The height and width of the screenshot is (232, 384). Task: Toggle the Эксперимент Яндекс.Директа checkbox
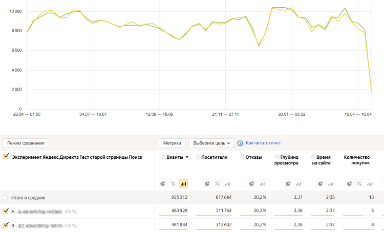click(6, 157)
